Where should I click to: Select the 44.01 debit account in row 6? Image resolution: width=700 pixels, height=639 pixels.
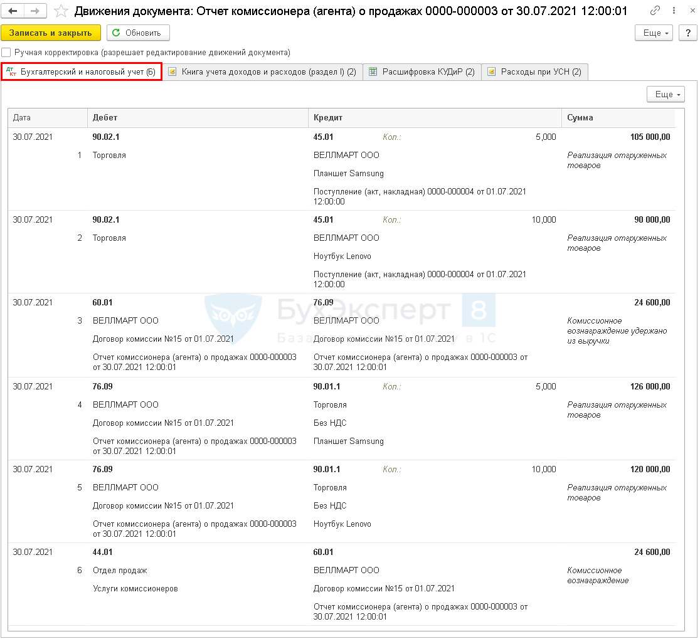click(x=103, y=552)
